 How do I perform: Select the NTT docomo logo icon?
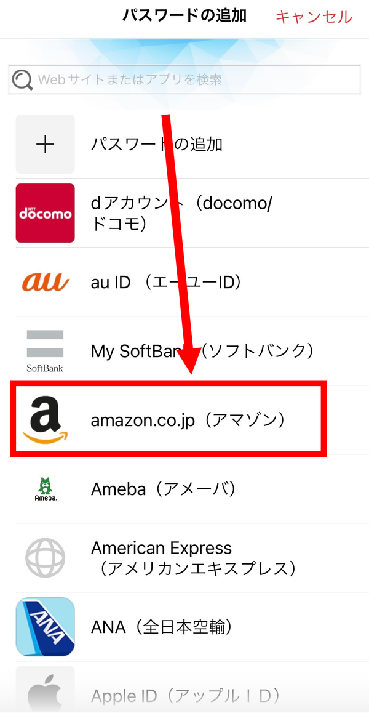point(45,213)
